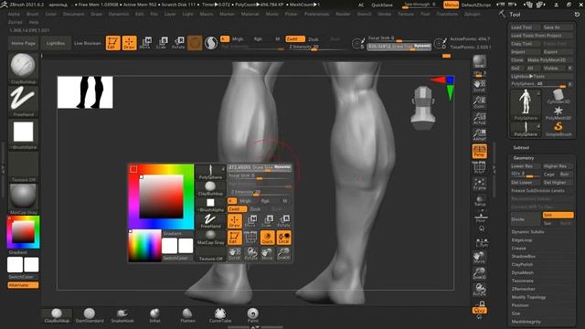Click the Actual size icon in the right shelf
The width and height of the screenshot is (585, 329).
point(479,118)
